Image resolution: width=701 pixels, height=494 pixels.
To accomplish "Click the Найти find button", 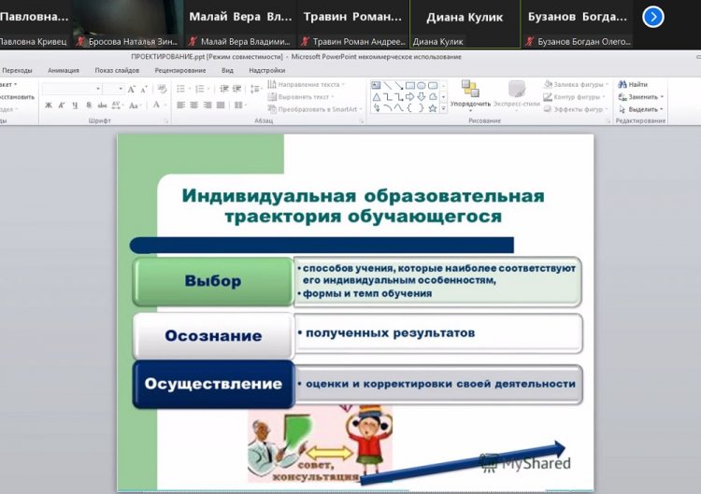I will (x=637, y=84).
